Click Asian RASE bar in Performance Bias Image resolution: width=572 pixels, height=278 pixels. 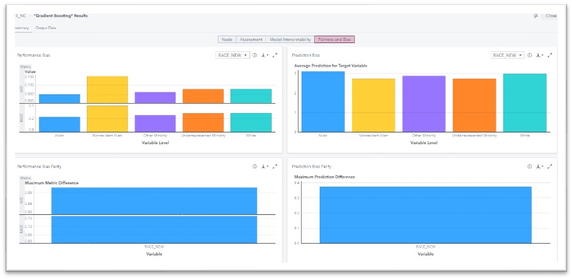59,124
